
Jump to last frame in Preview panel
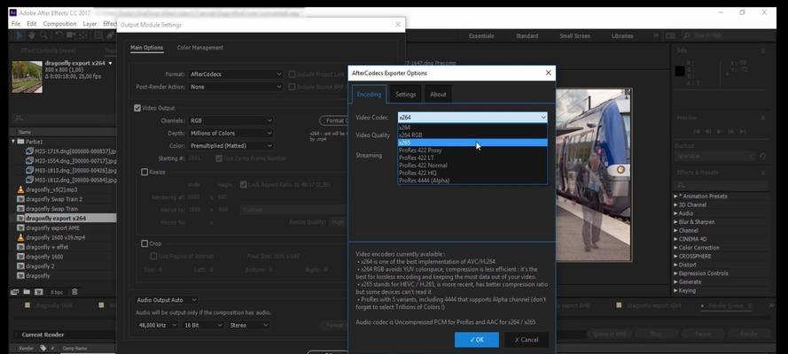[x=742, y=131]
